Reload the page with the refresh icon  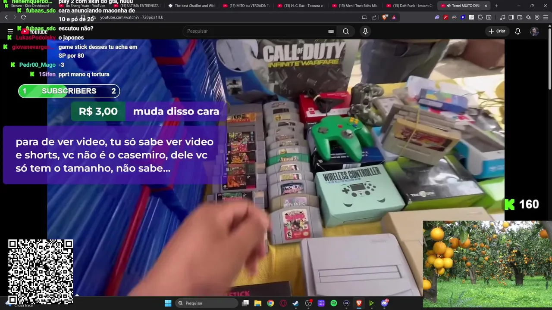23,17
